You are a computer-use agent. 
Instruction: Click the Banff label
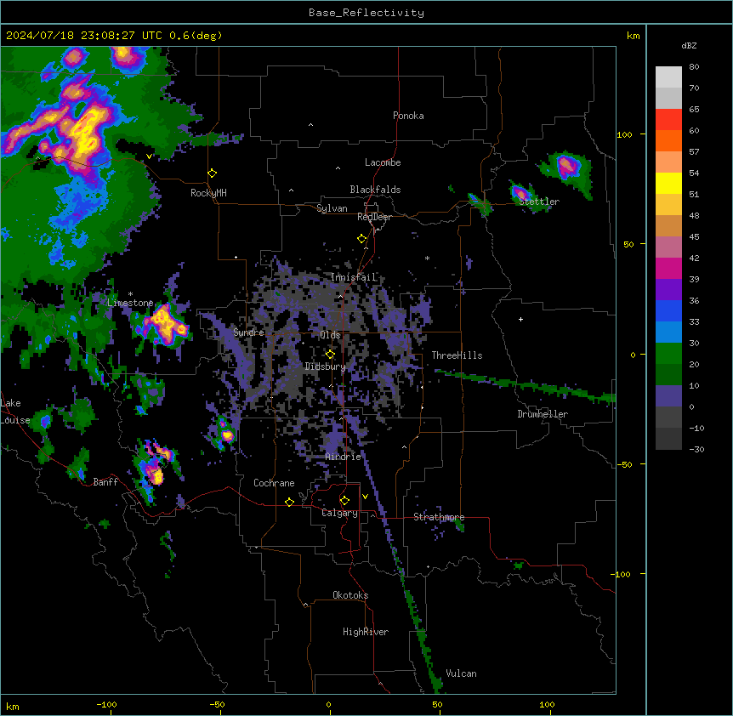tap(105, 482)
